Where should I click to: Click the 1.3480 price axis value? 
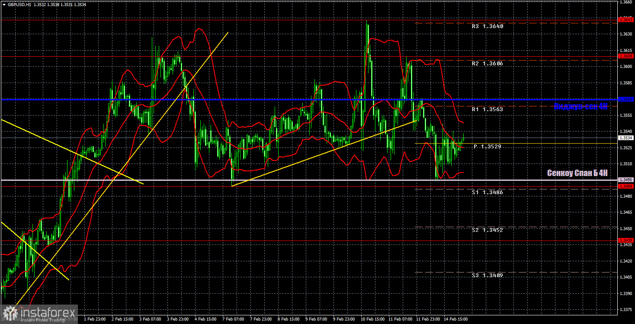pos(626,196)
